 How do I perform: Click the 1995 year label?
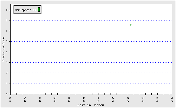point(84,99)
